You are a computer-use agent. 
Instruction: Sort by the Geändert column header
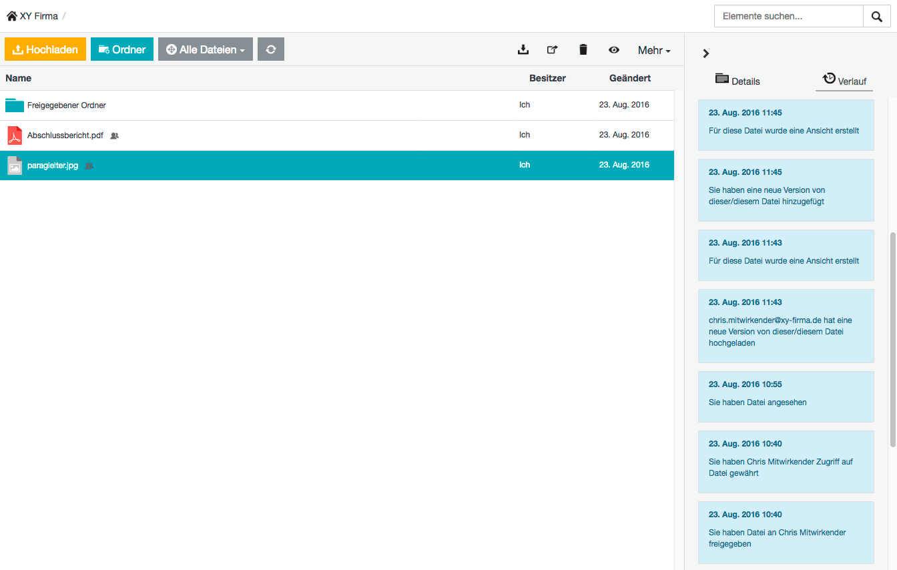630,78
